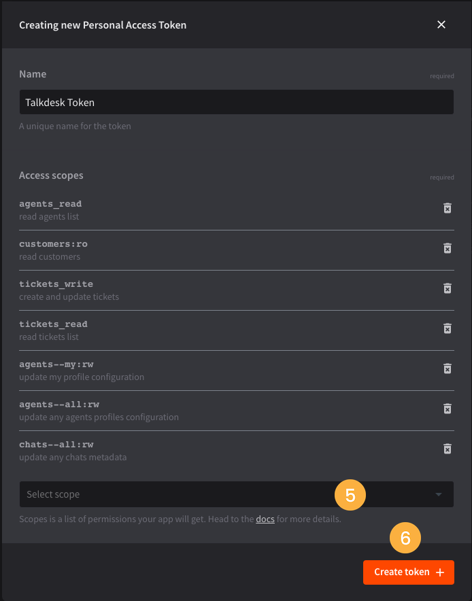
Task: Open the docs link
Action: 265,519
